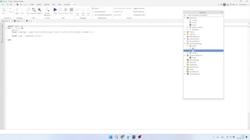Image resolution: width=250 pixels, height=140 pixels.
Task: Collapse the Workspace tree node
Action: (x=185, y=18)
